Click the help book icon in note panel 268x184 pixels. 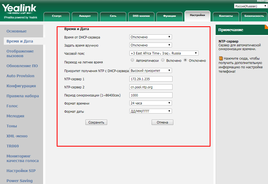coord(221,58)
